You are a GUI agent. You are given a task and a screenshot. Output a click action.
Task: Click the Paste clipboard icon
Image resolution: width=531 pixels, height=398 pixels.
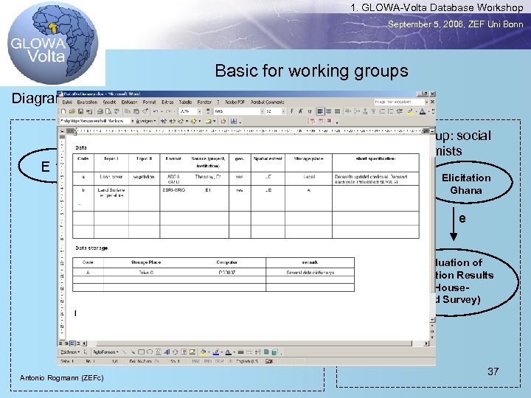tap(136, 111)
